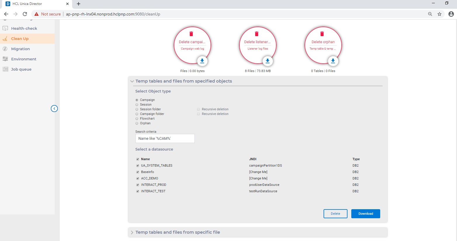Click the '8 Files | 73.83 MB' text
This screenshot has height=241, width=457.
pyautogui.click(x=258, y=71)
